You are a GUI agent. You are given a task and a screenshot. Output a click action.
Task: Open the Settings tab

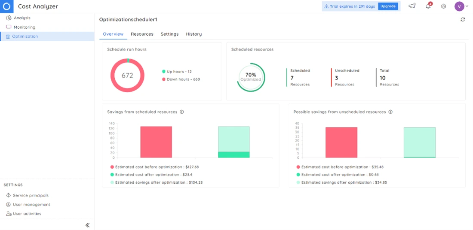tap(169, 34)
